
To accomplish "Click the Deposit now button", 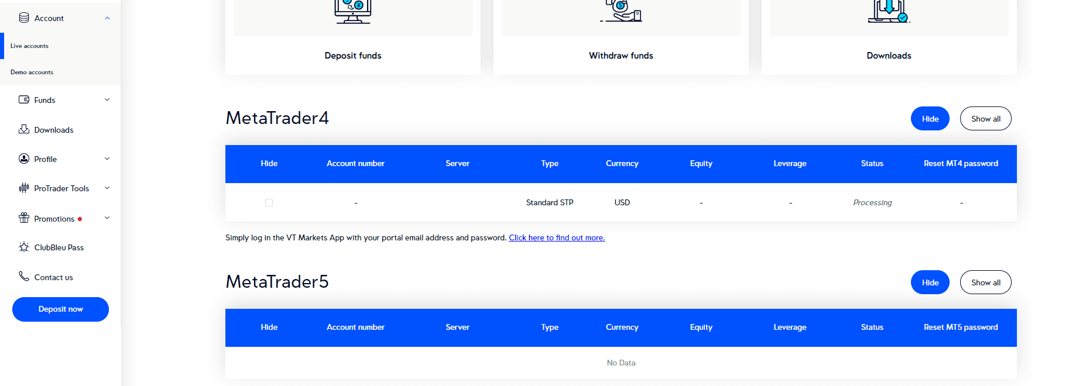I will click(x=60, y=309).
